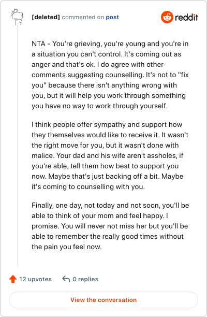Click the paragraph beginning "I think people offer"
Image resolution: width=207 pixels, height=317 pixels.
(110, 155)
